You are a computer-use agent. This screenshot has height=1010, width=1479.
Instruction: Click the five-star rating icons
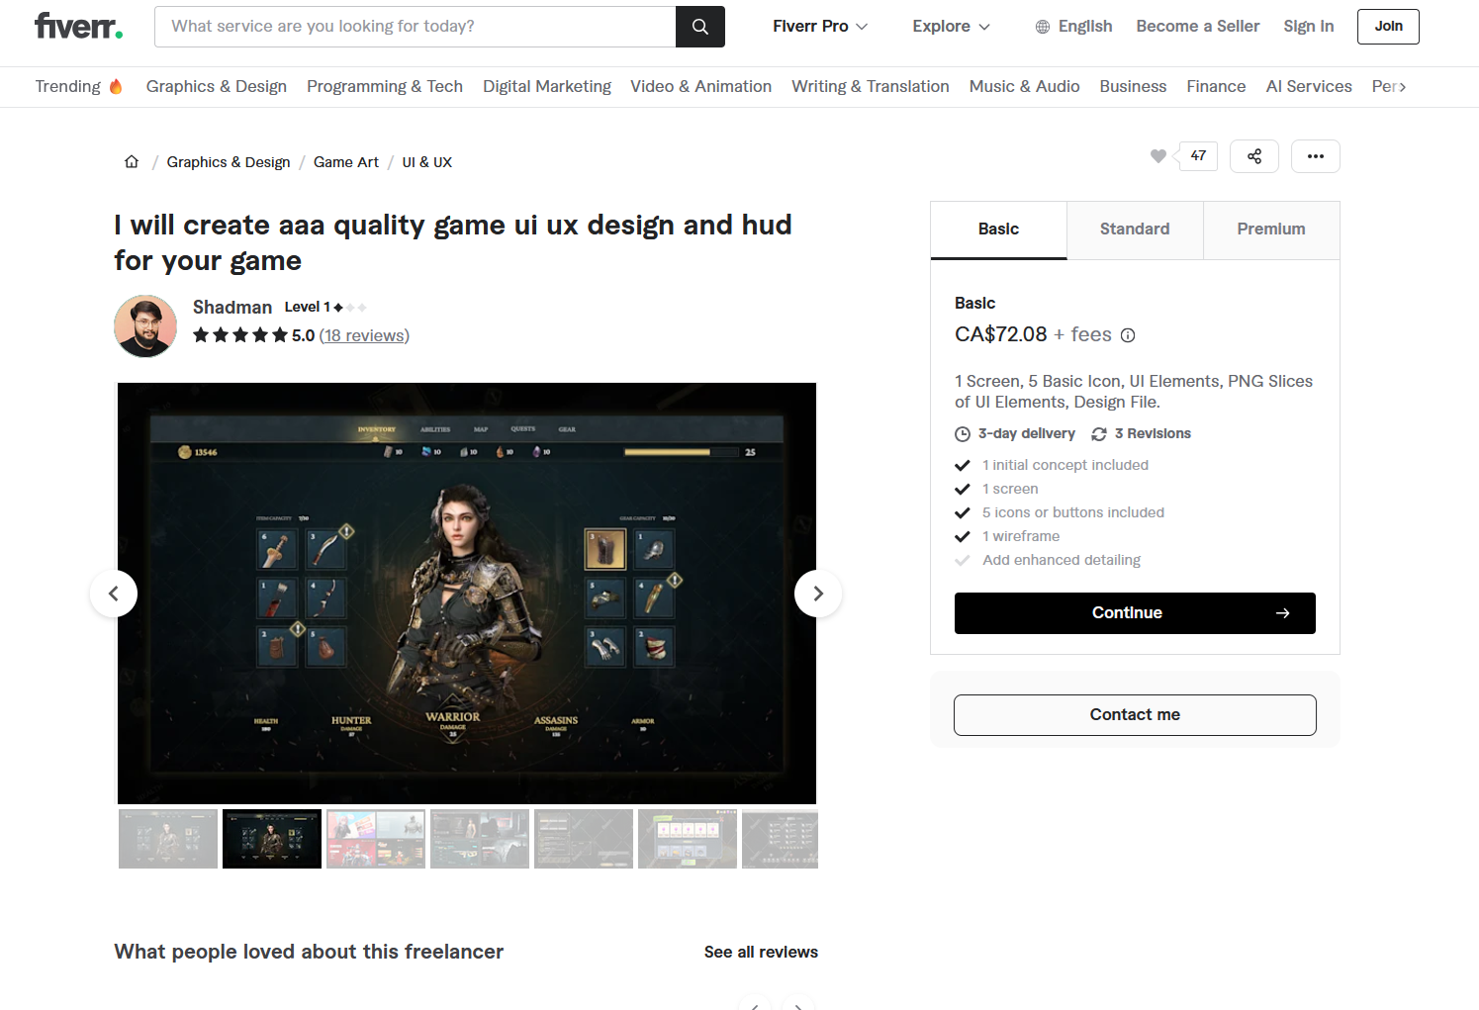coord(240,335)
